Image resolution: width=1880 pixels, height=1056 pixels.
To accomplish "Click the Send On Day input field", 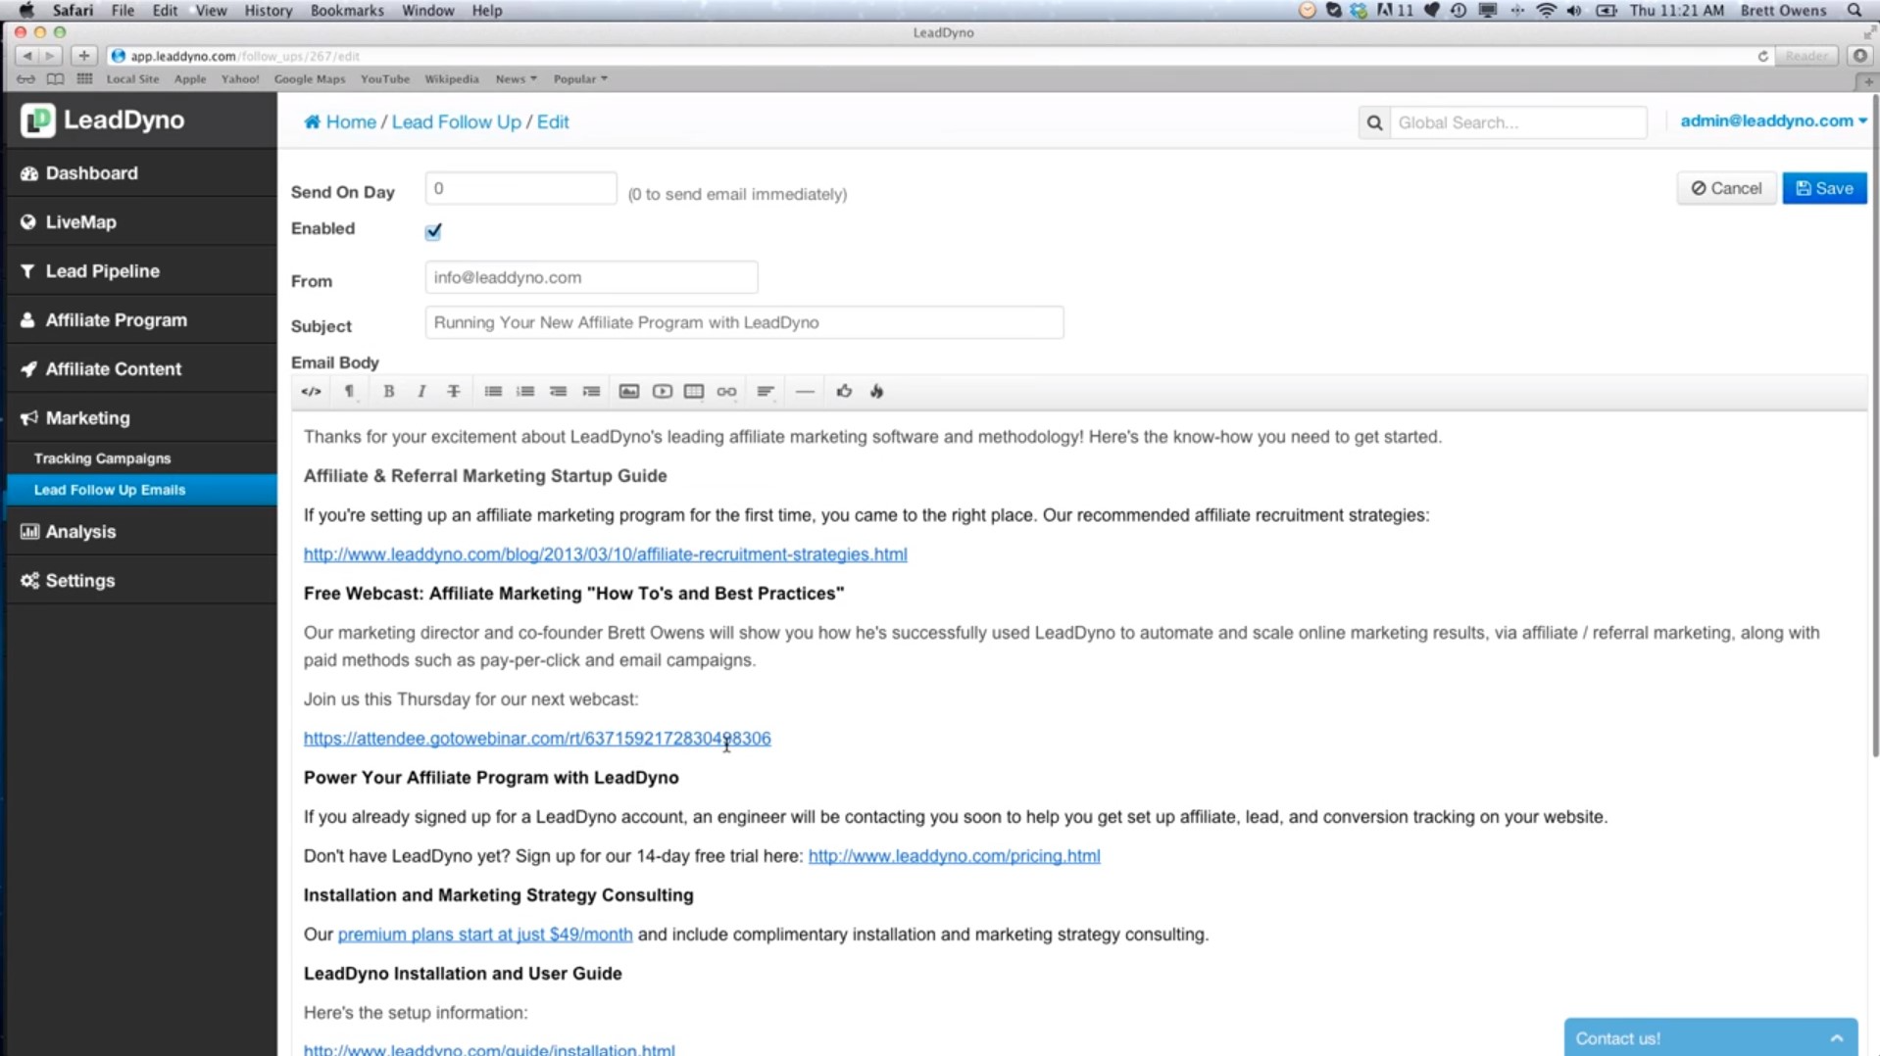I will pos(520,188).
